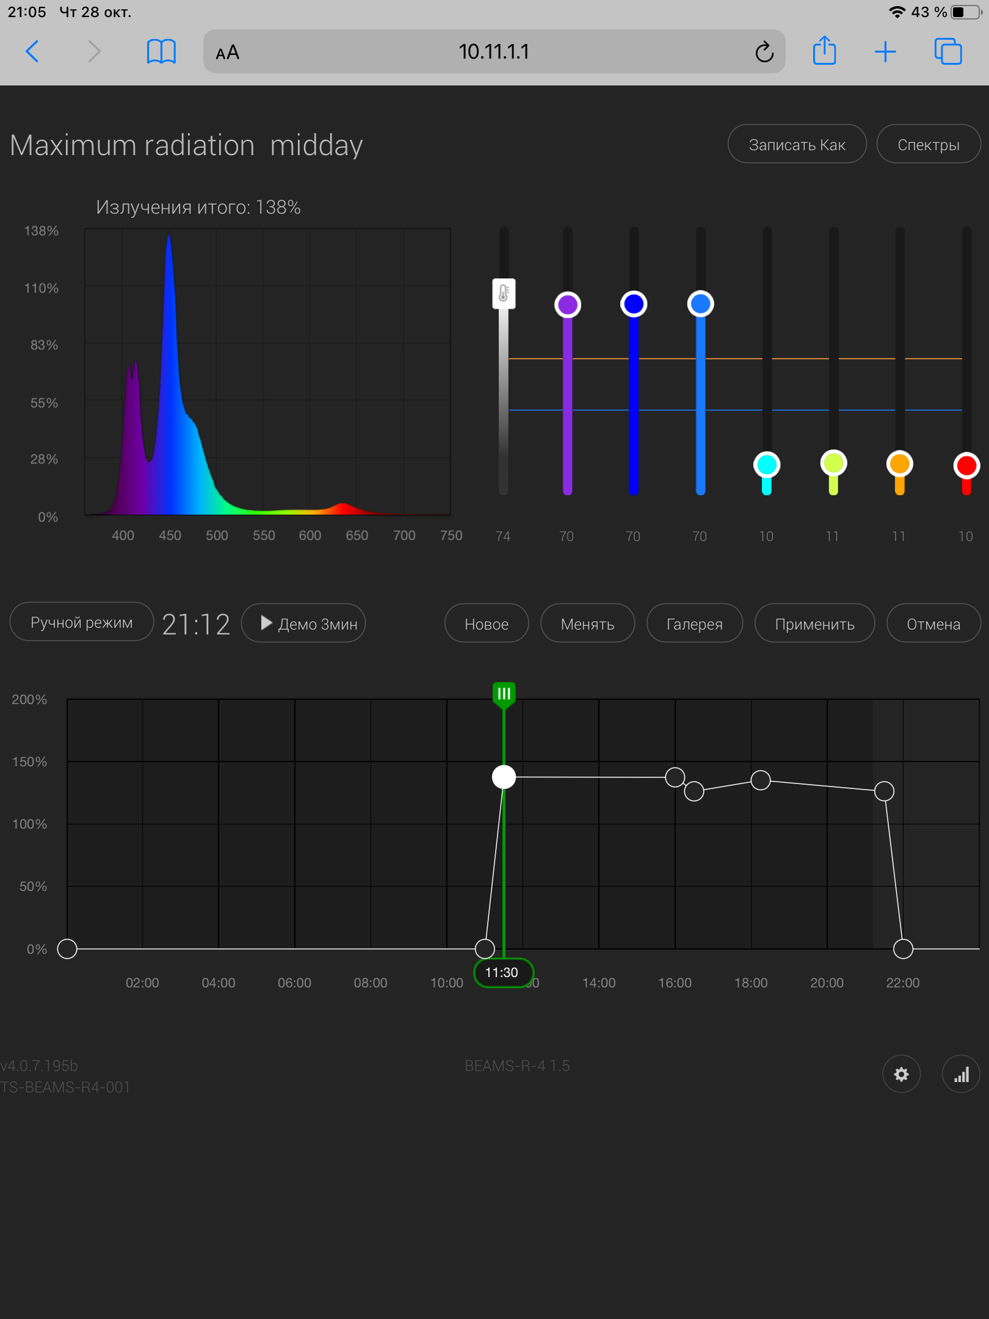989x1319 pixels.
Task: Click the Отмена cancel button
Action: click(x=933, y=623)
